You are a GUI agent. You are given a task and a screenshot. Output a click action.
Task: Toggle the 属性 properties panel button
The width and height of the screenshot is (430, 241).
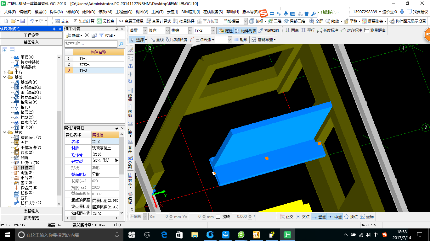pos(225,31)
